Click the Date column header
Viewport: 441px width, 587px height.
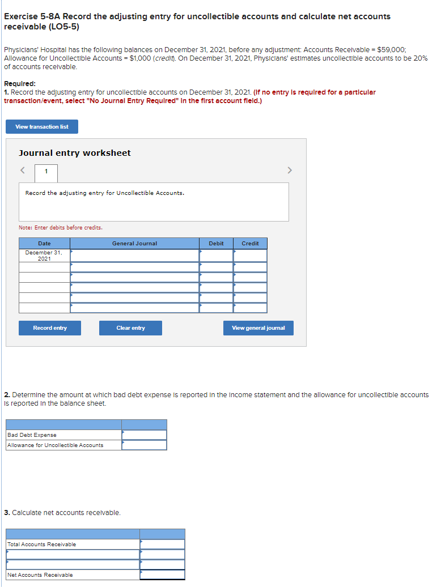(44, 243)
